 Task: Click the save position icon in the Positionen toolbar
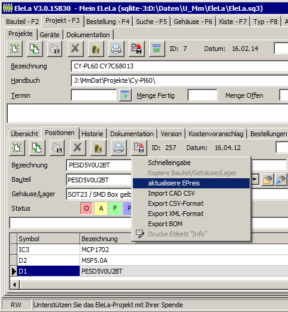pos(57,148)
